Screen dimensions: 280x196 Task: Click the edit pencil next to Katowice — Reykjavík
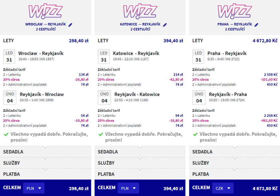coord(165,25)
